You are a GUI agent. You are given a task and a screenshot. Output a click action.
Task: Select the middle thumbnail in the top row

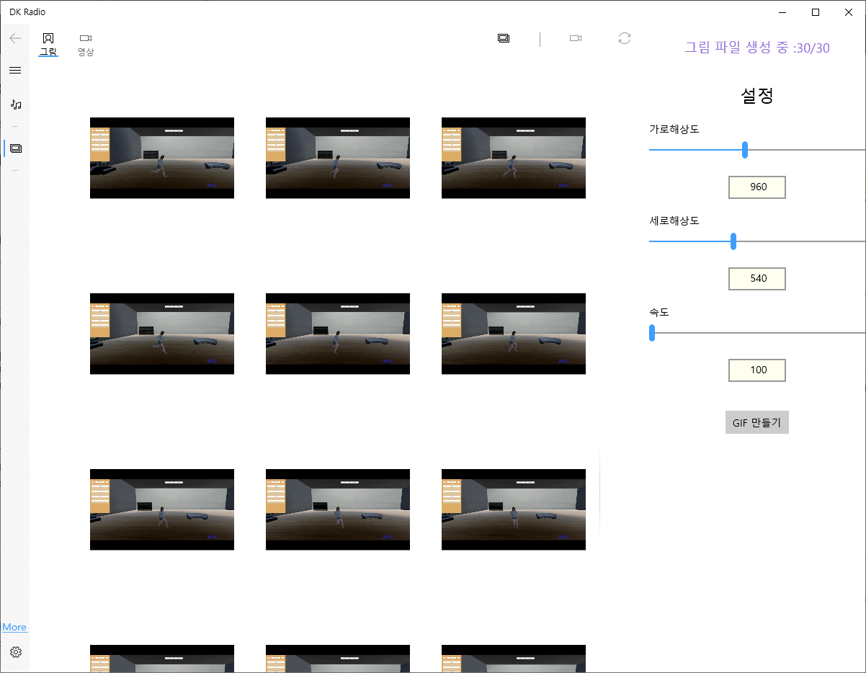pyautogui.click(x=338, y=158)
